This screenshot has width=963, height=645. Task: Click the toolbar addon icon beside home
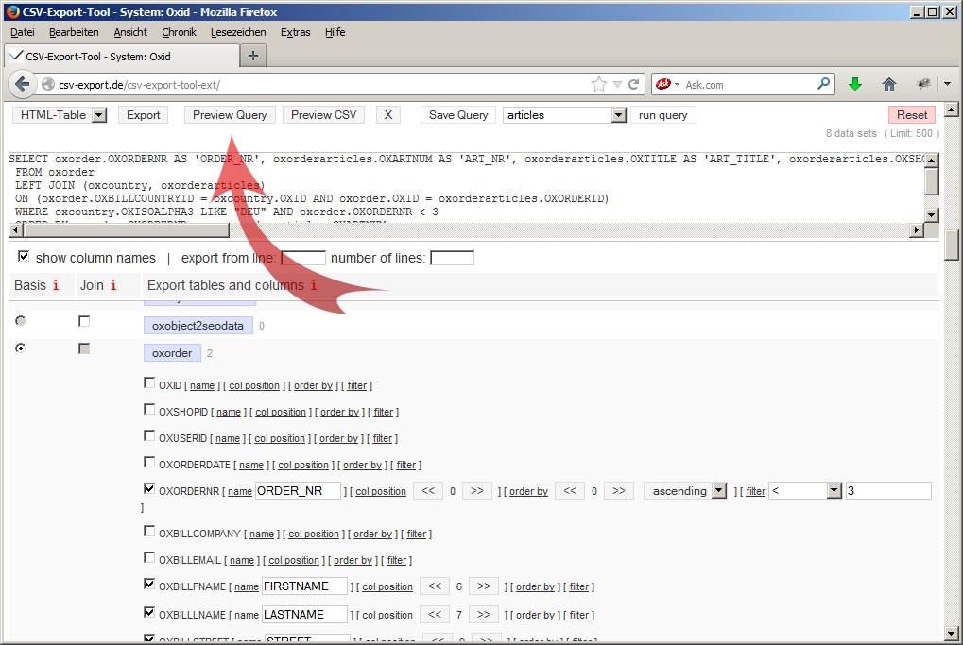[923, 84]
